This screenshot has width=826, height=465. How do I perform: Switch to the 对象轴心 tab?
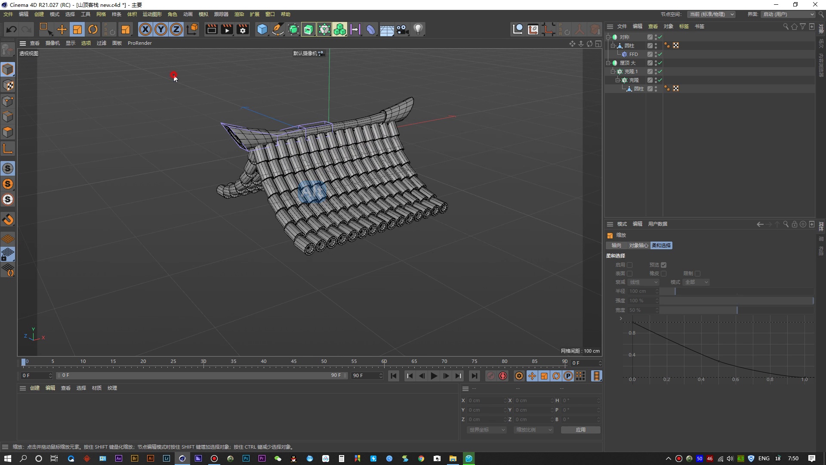pos(638,245)
